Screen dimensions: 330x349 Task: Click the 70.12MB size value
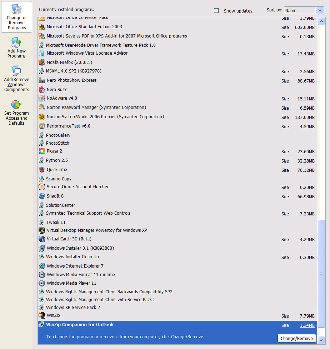point(306,170)
